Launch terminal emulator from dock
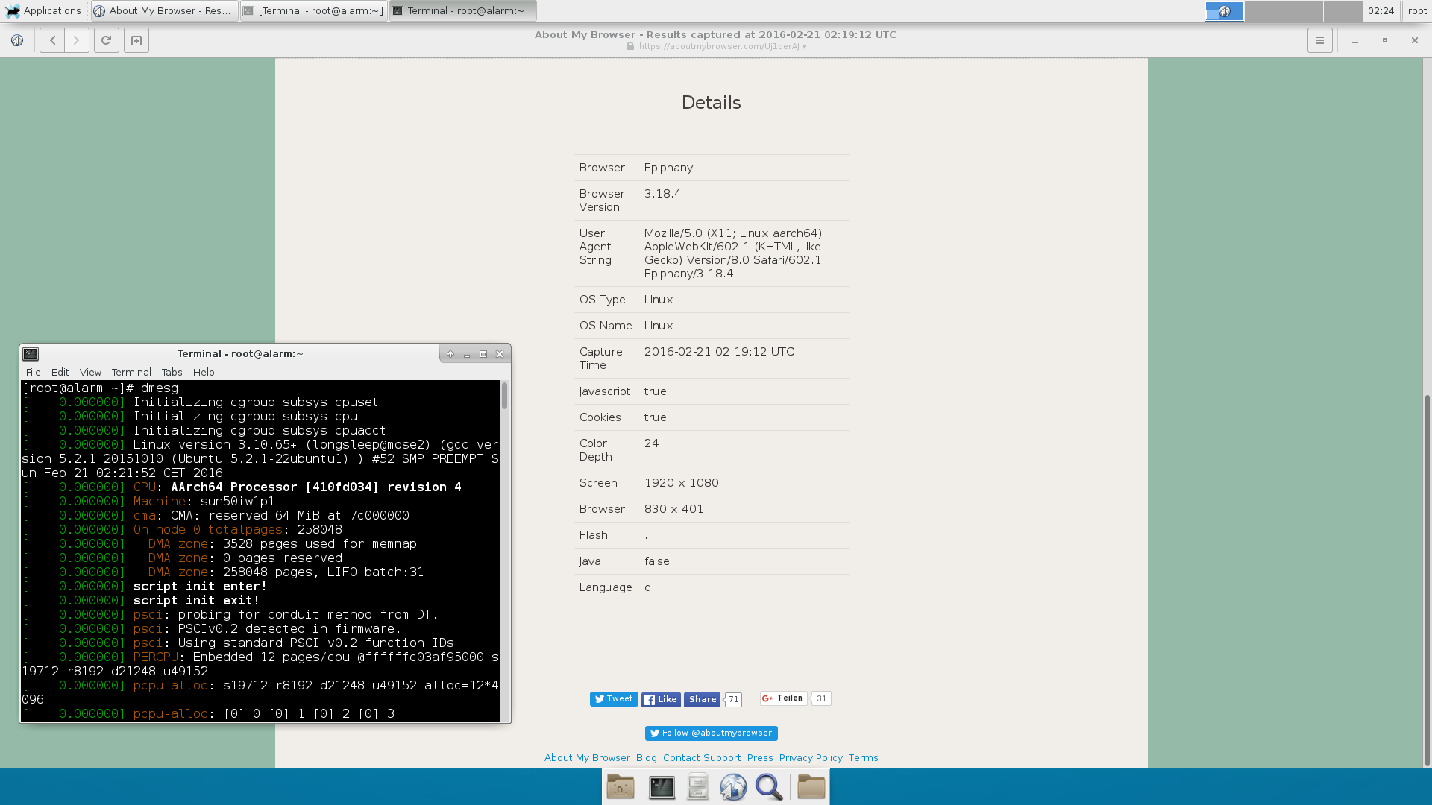1432x805 pixels. pos(662,787)
